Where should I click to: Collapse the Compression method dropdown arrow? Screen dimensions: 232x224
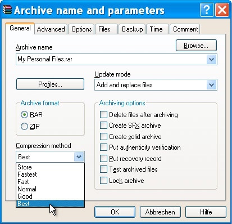(x=79, y=157)
